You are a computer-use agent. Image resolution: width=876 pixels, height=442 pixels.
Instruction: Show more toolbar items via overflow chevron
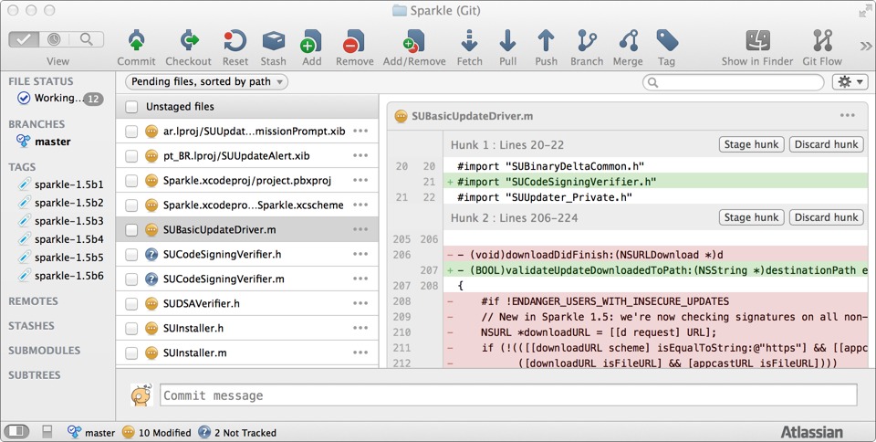point(865,46)
